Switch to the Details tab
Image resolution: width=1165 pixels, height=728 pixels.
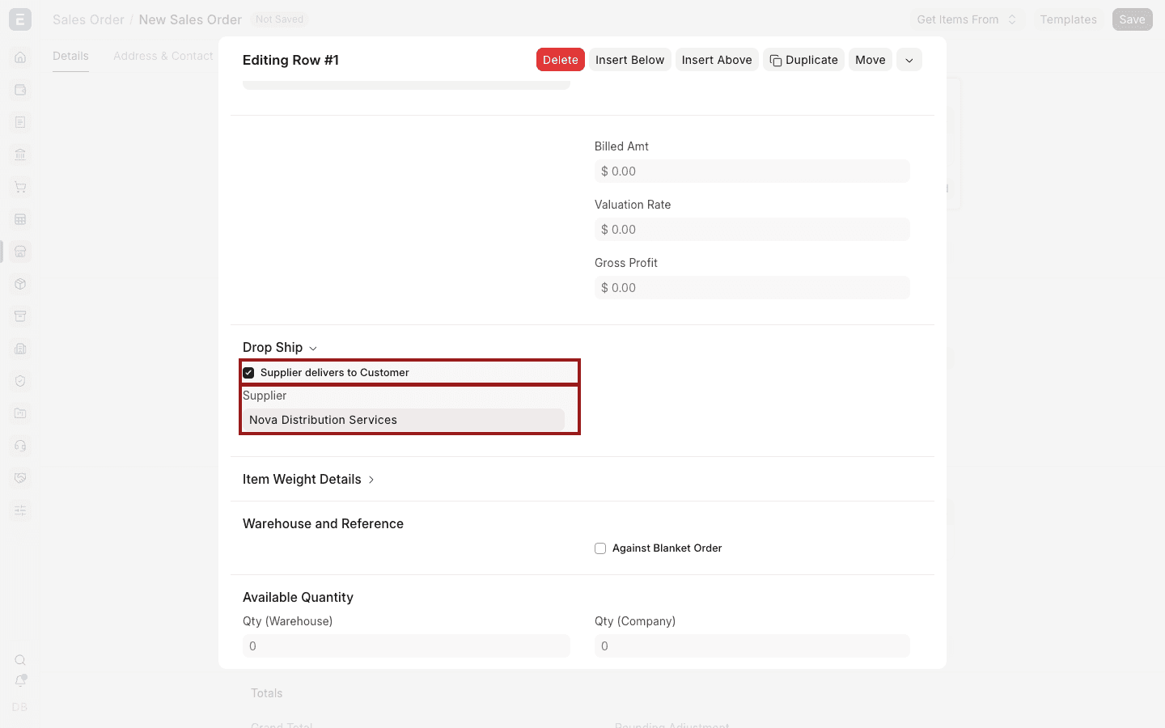click(70, 56)
